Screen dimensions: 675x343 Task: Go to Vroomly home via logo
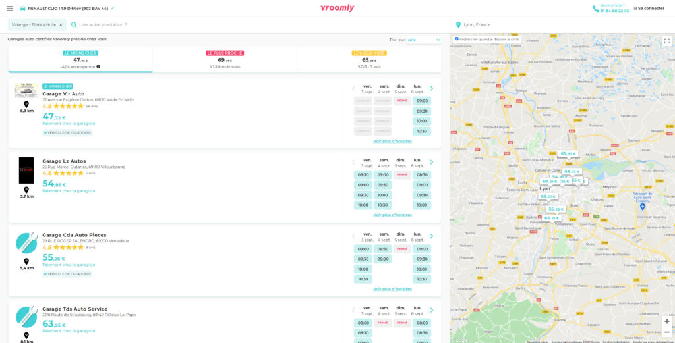click(x=337, y=8)
